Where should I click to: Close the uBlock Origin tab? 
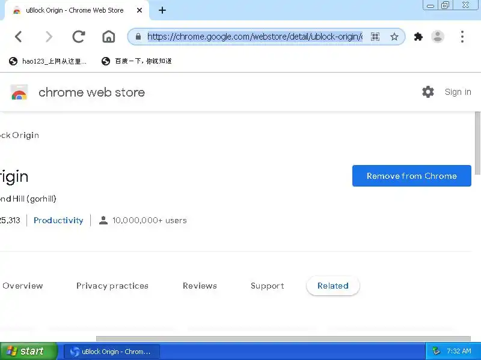[139, 10]
